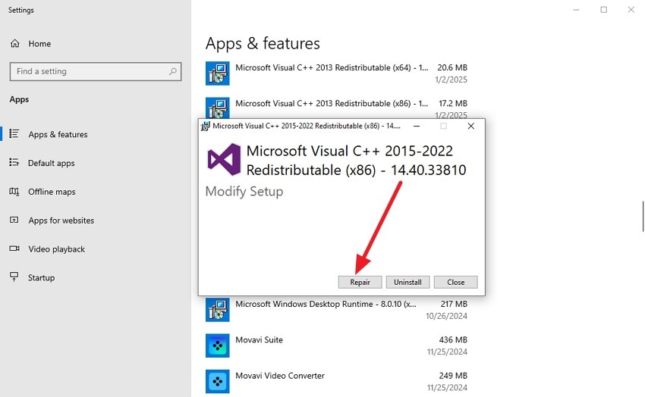Open the Default apps settings page
This screenshot has width=645, height=397.
[x=51, y=163]
